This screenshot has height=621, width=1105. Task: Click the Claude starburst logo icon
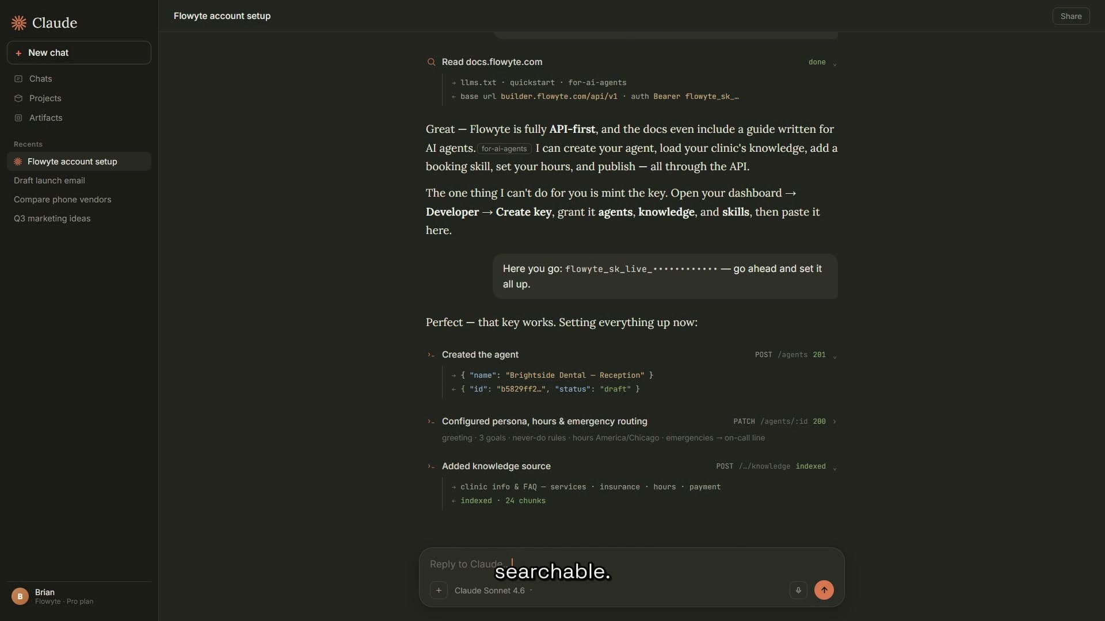[19, 23]
